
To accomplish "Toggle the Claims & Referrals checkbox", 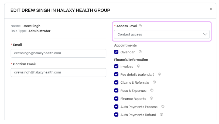I will (x=116, y=83).
